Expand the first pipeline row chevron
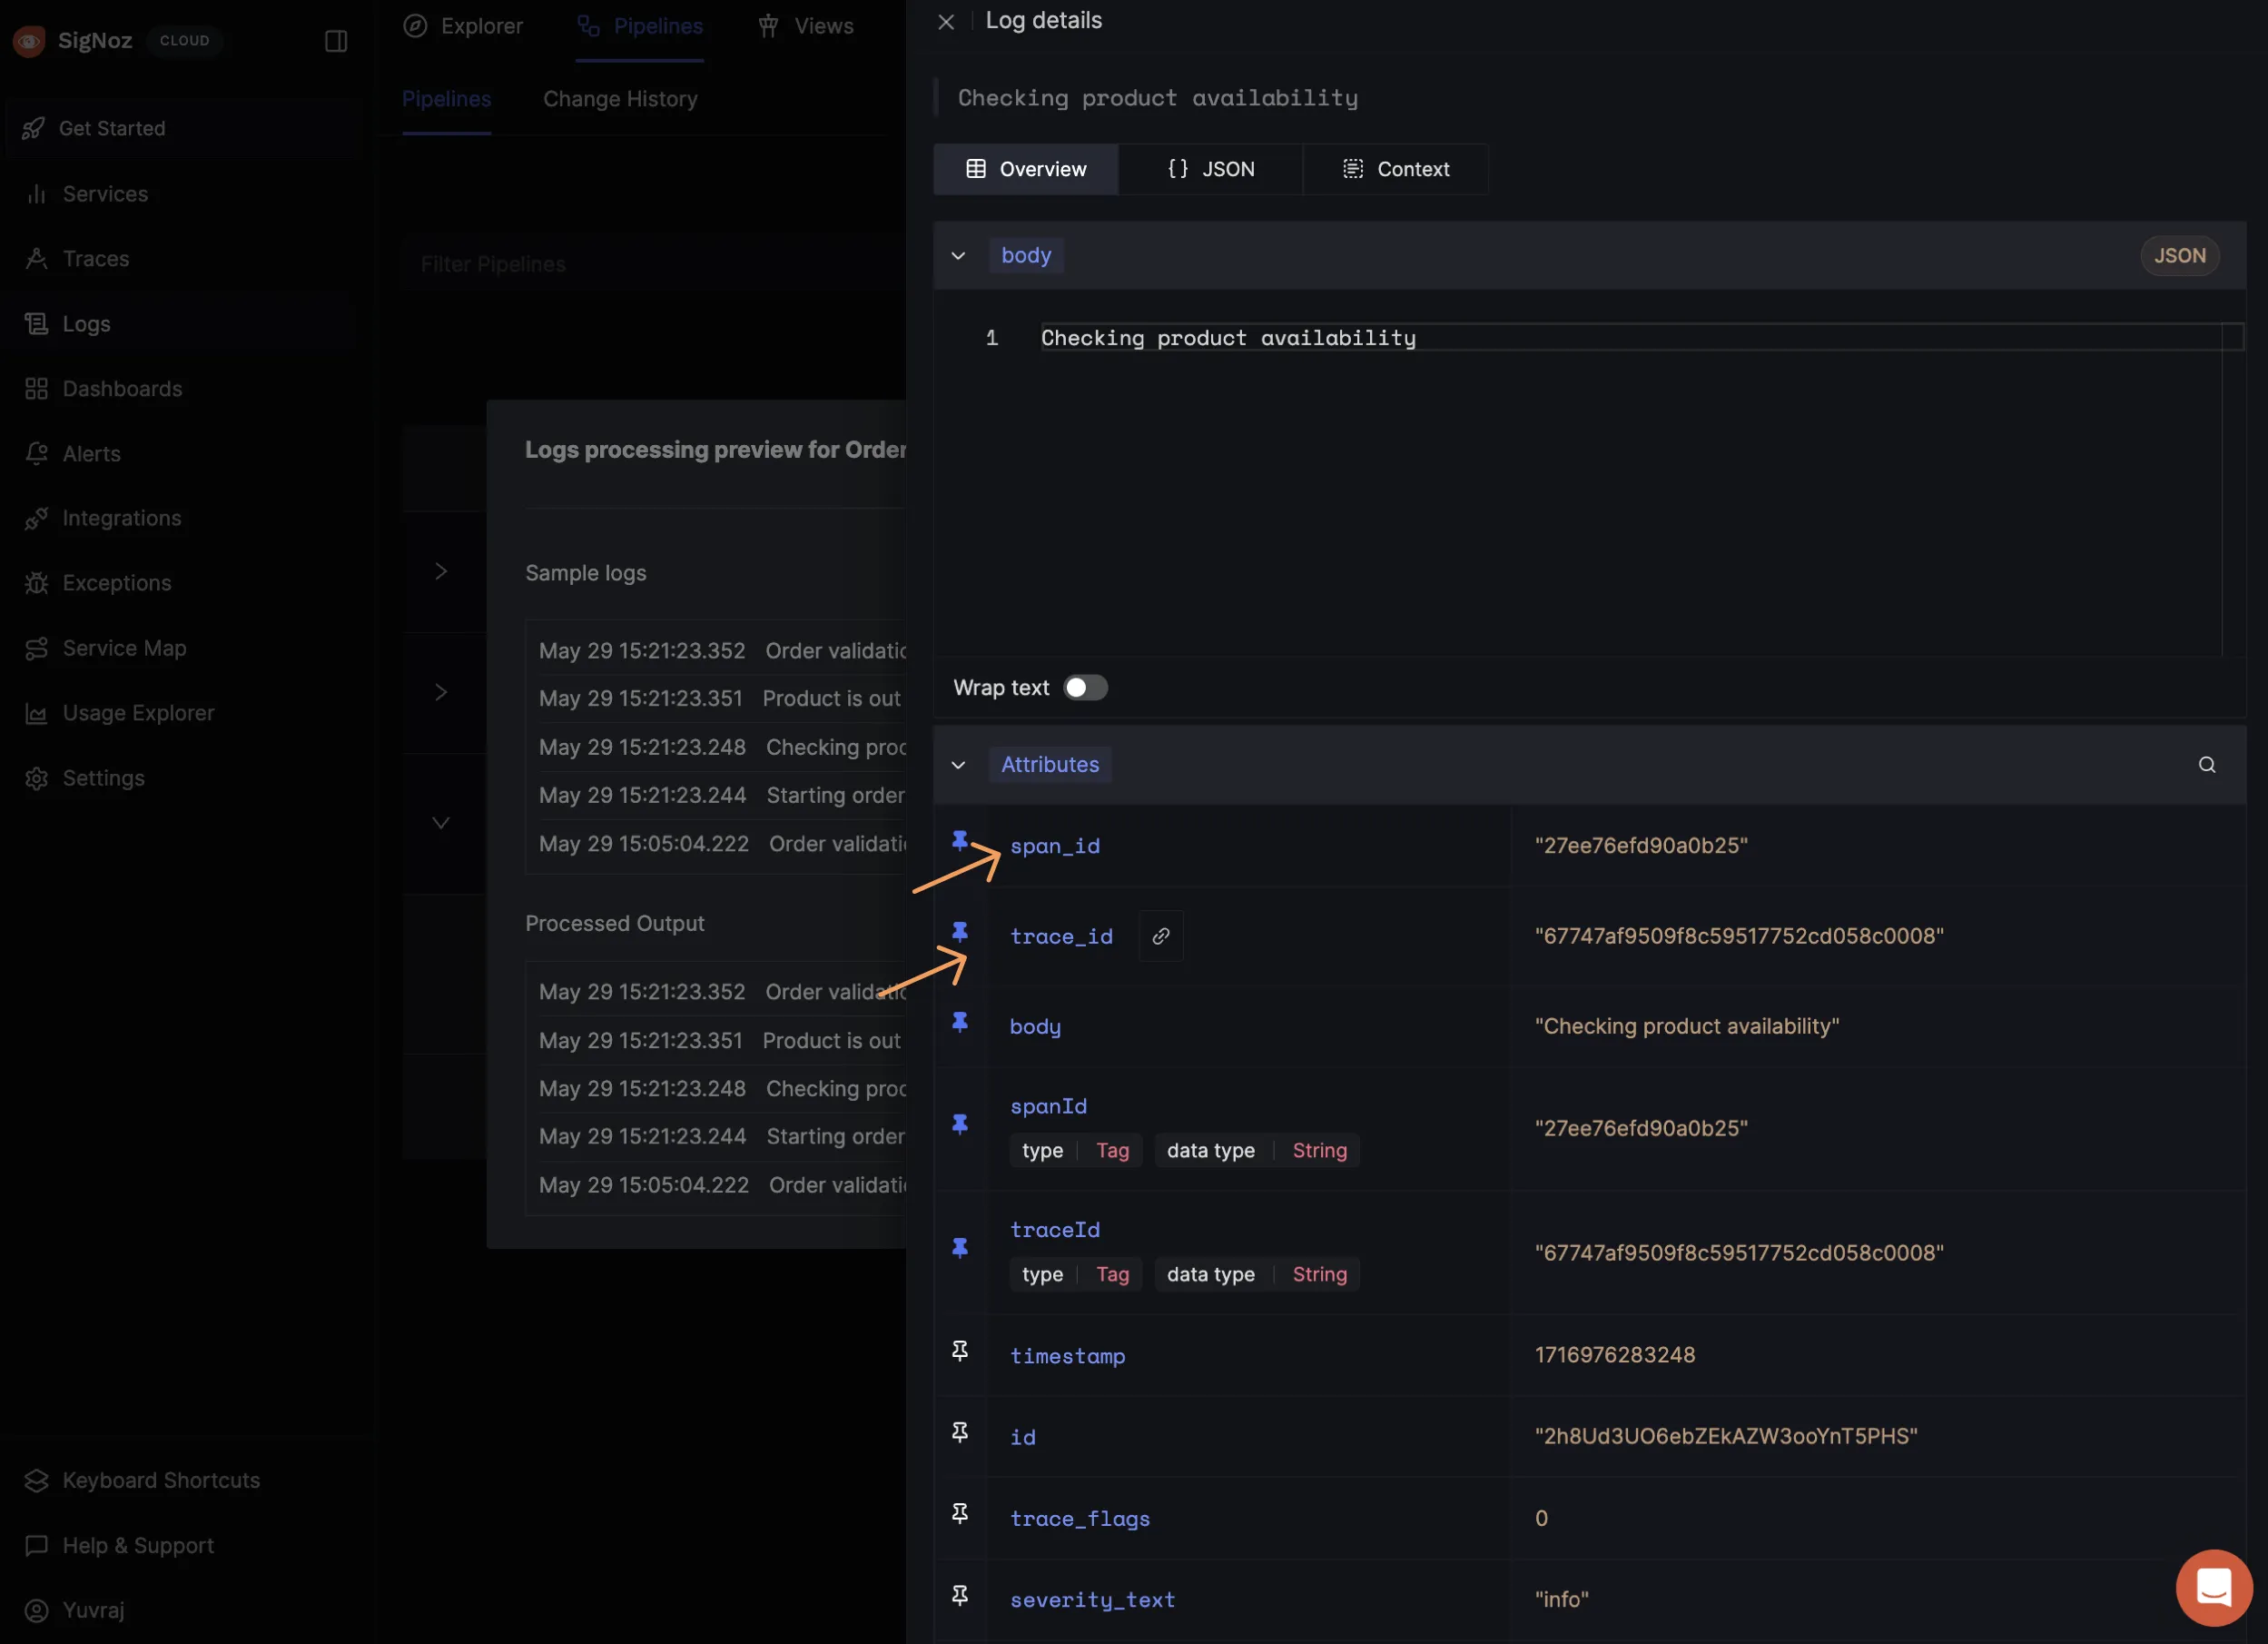The height and width of the screenshot is (1644, 2268). tap(441, 571)
